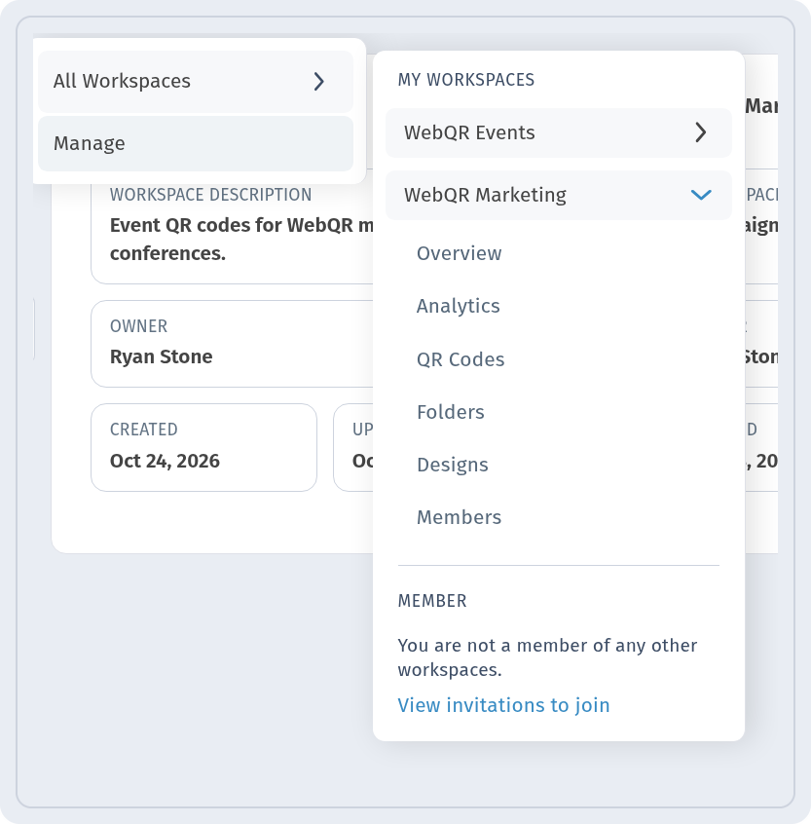Viewport: 811px width, 824px height.
Task: Follow the View invitations to join link
Action: (x=503, y=705)
